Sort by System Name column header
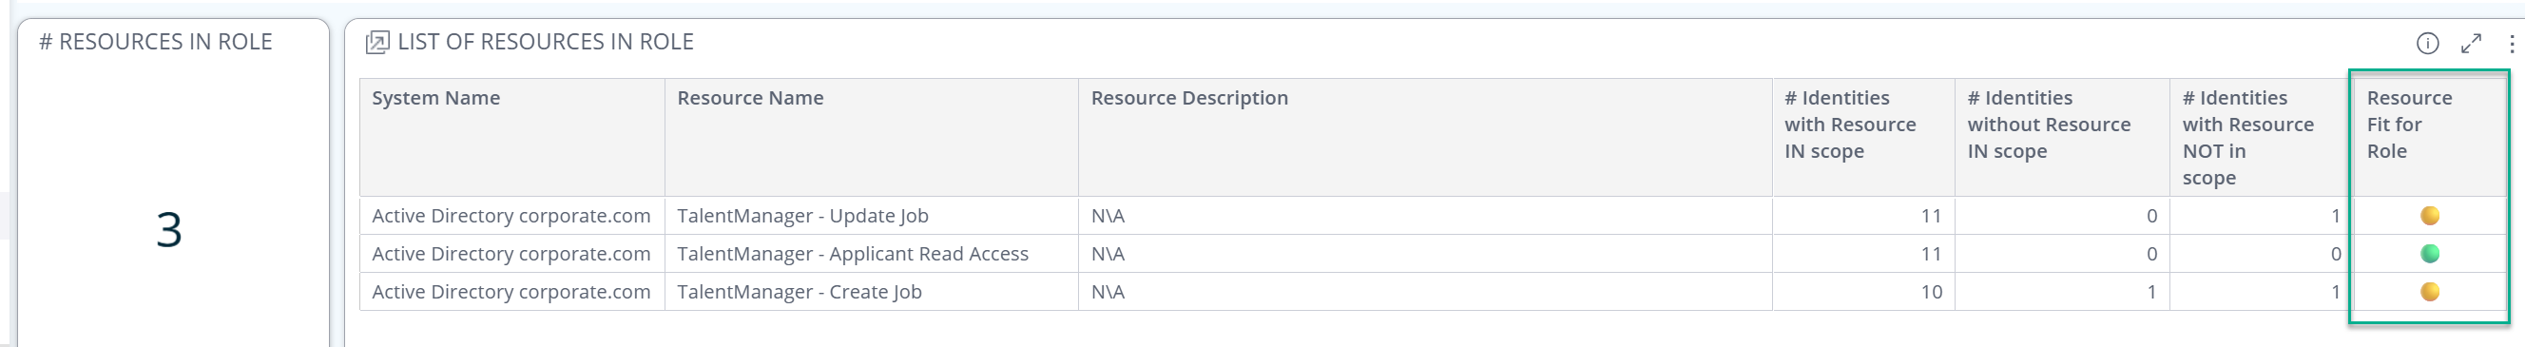The width and height of the screenshot is (2525, 347). point(435,98)
